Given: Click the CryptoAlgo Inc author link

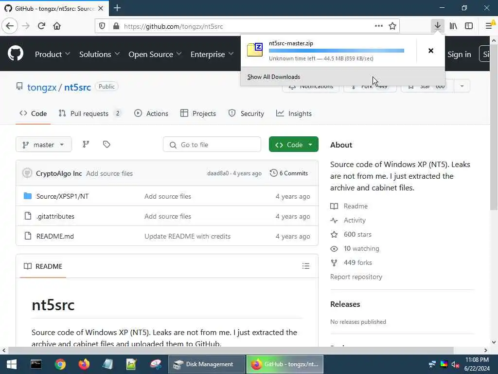Looking at the screenshot, I should [x=59, y=173].
